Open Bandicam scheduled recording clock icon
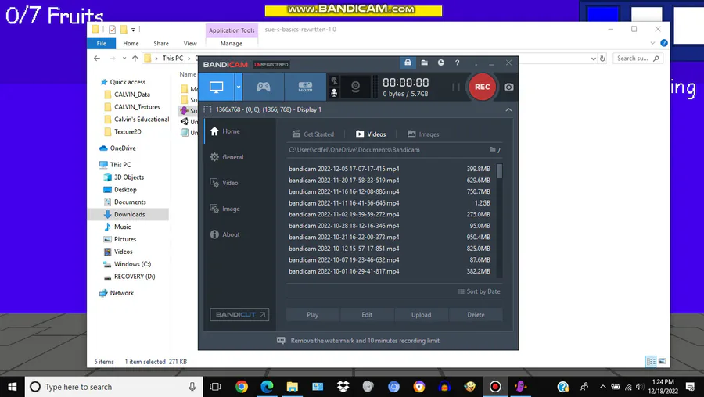 [441, 63]
